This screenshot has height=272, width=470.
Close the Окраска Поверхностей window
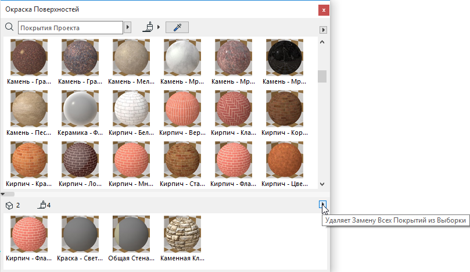[x=322, y=10]
